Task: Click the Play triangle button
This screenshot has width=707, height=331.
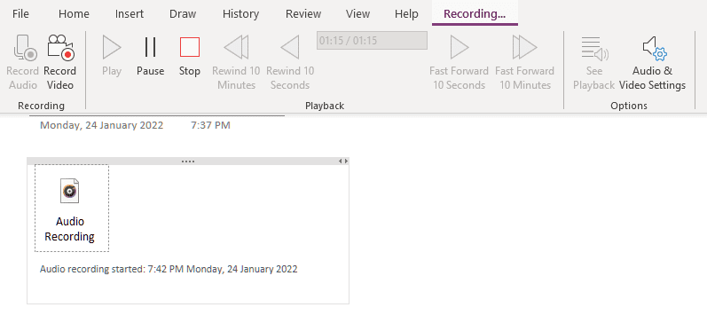Action: click(x=112, y=47)
